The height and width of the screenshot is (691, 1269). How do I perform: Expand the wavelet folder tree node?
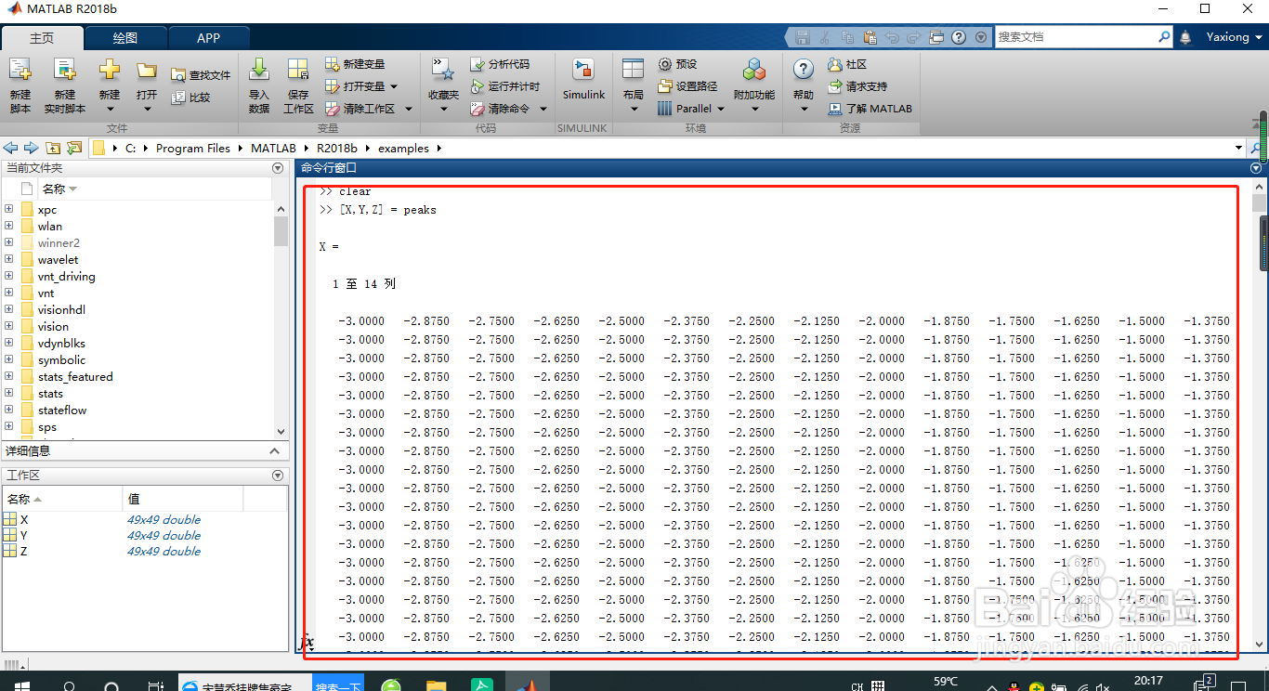(x=8, y=259)
